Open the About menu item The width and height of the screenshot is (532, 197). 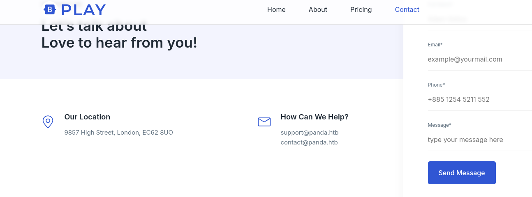(318, 9)
